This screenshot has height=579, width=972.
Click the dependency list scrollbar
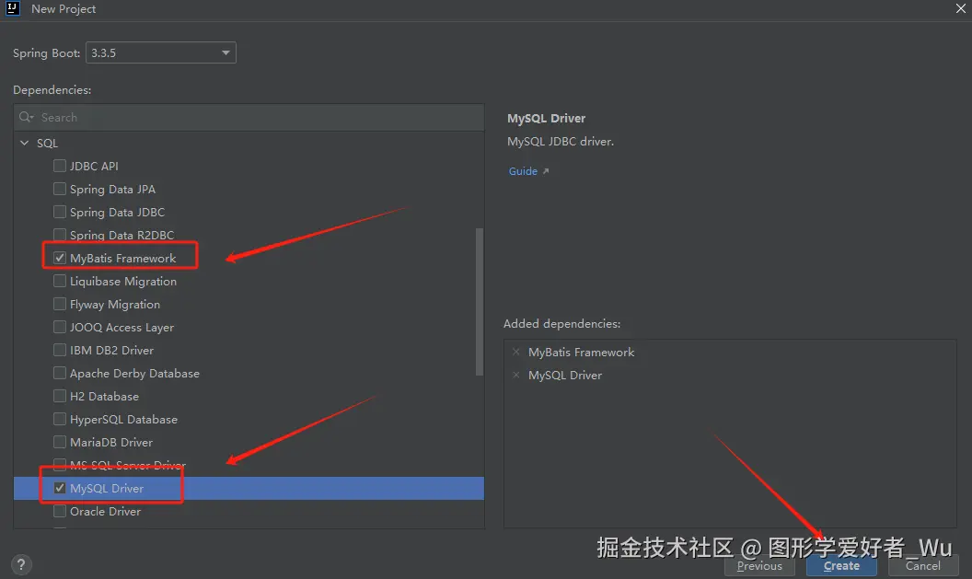coord(479,302)
